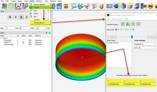Open the calculator tool icon
Image resolution: width=157 pixels, height=92 pixels.
pyautogui.click(x=11, y=6)
